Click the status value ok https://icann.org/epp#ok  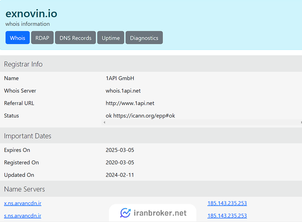click(x=140, y=116)
